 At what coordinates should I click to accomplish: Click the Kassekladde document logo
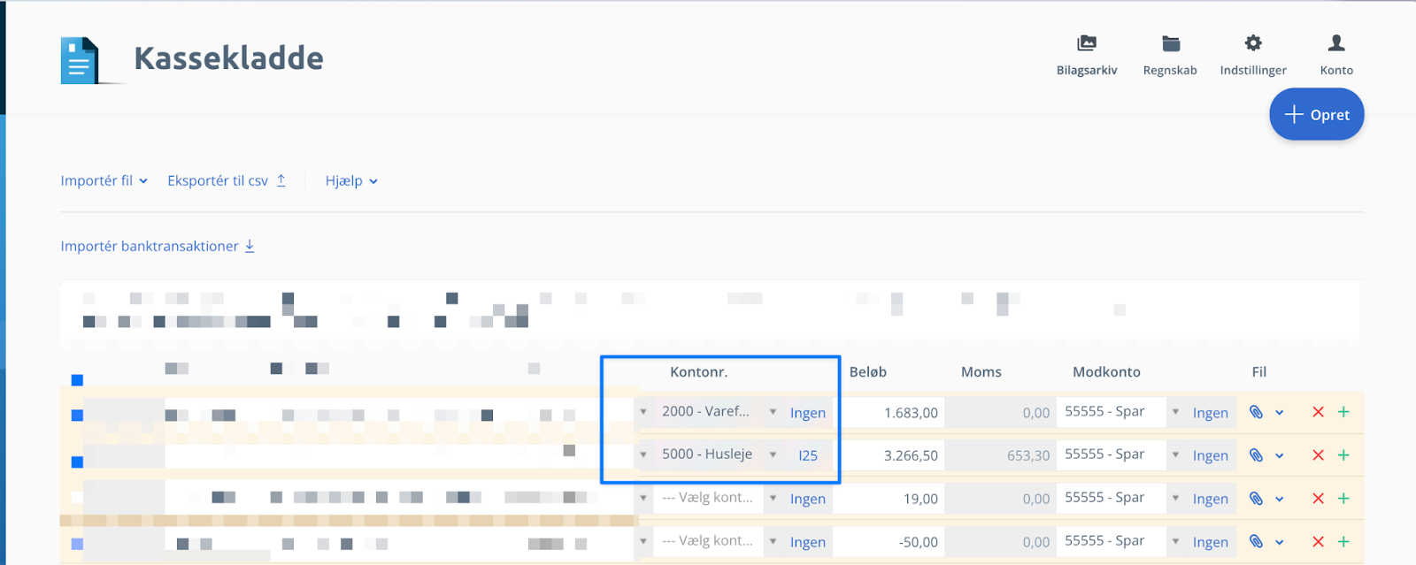(x=81, y=60)
